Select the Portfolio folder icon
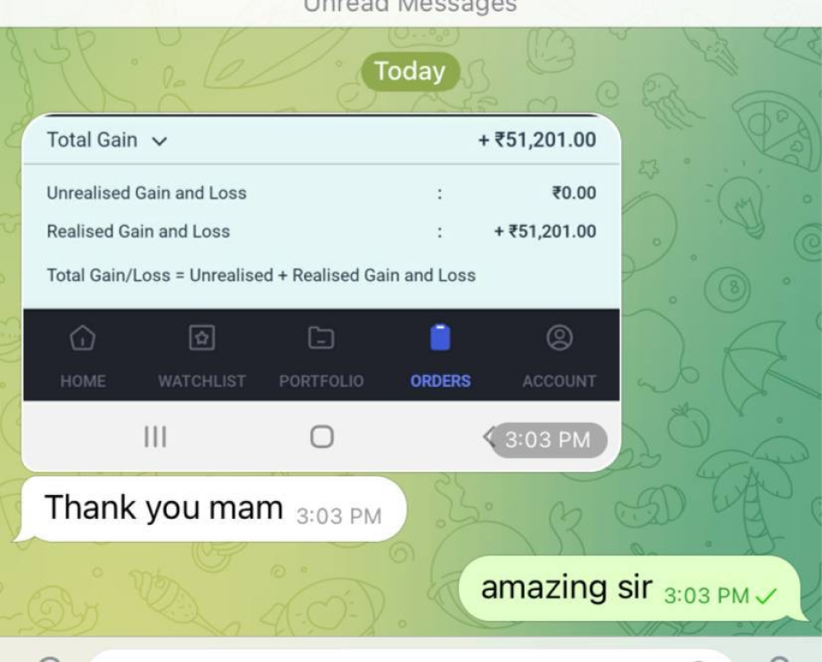Image resolution: width=822 pixels, height=662 pixels. (321, 338)
